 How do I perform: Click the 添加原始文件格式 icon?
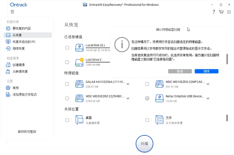click(x=8, y=94)
